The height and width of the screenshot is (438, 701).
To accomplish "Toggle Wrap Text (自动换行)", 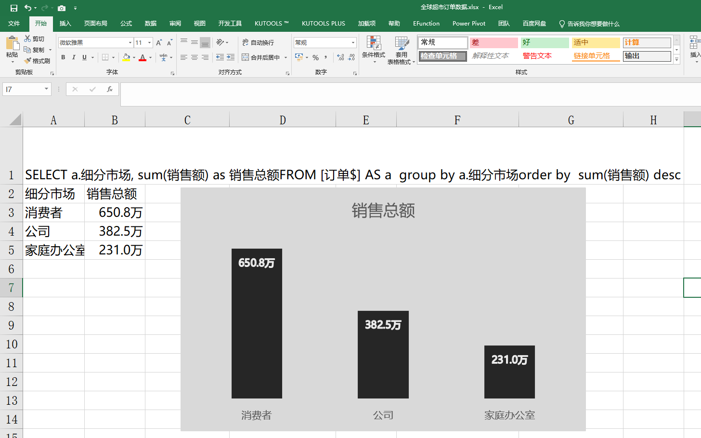I will click(x=258, y=42).
